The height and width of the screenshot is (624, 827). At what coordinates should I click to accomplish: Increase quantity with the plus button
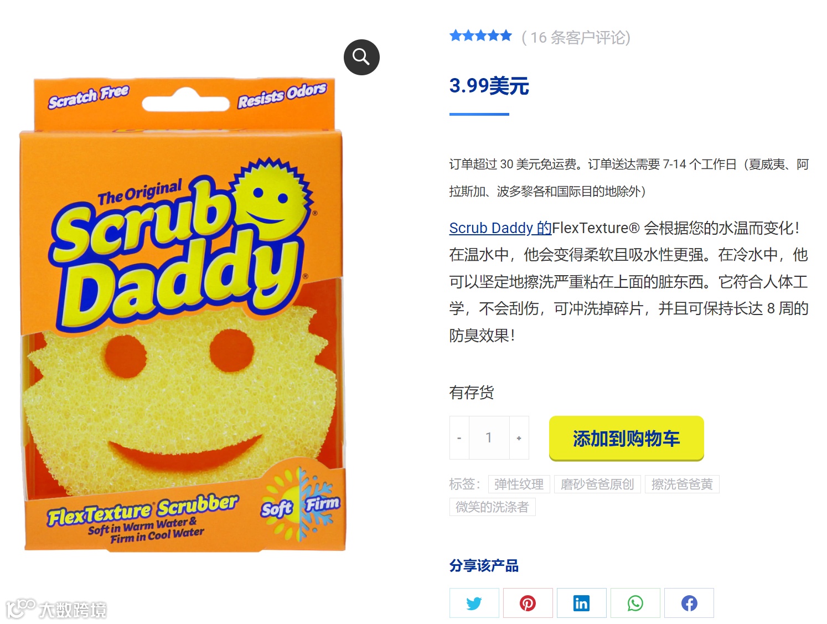click(519, 438)
